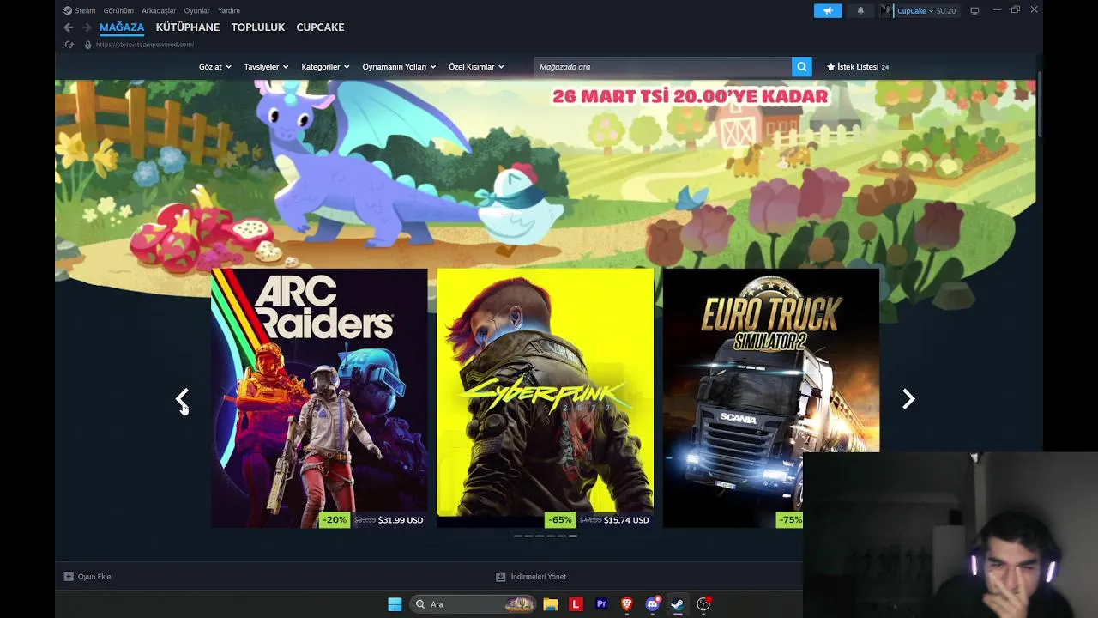Open the Cyberpunk 2077 game card
The width and height of the screenshot is (1098, 618).
pos(545,398)
